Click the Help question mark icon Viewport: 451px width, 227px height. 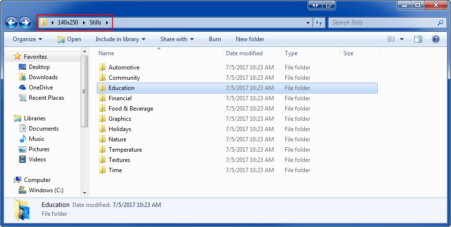[x=436, y=39]
